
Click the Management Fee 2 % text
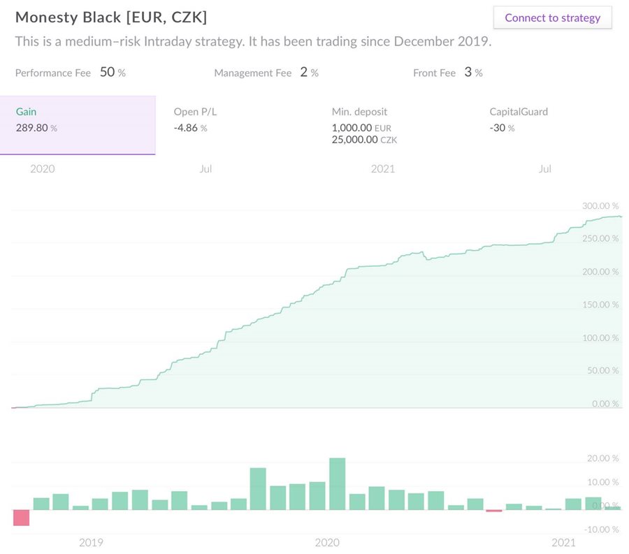pos(266,72)
